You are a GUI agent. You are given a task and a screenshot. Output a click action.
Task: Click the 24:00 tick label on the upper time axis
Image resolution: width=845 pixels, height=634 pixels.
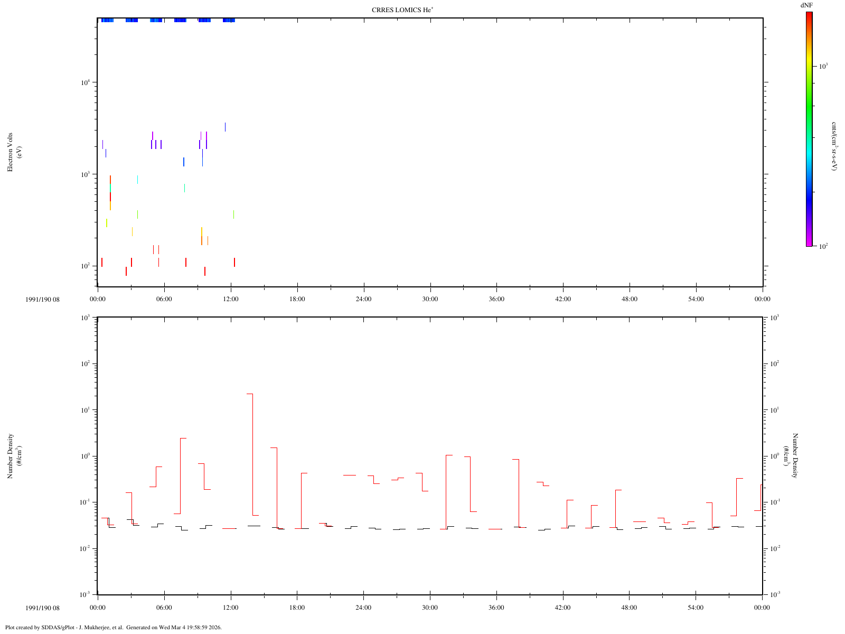pos(363,299)
